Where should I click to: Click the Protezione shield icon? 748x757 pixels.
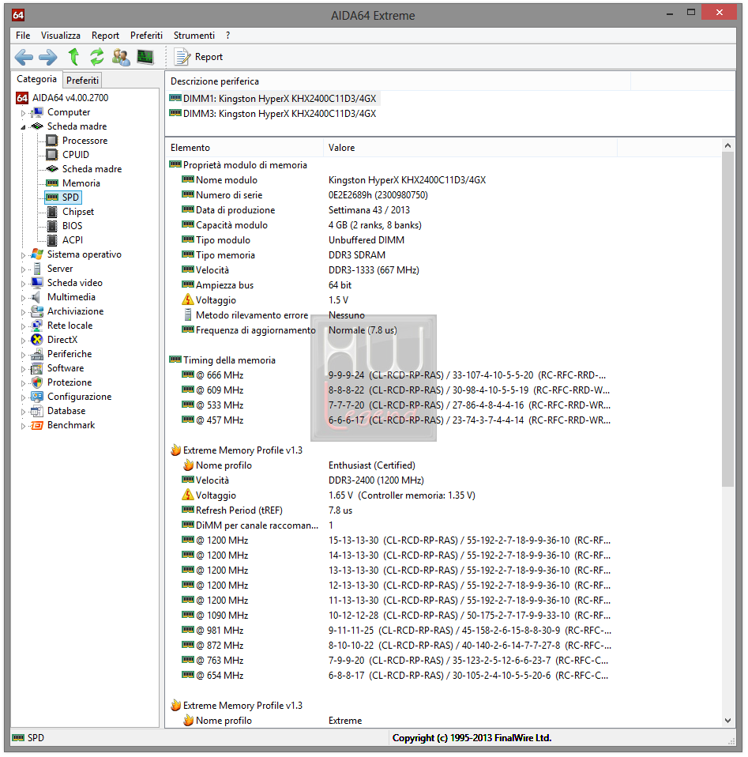tap(36, 382)
